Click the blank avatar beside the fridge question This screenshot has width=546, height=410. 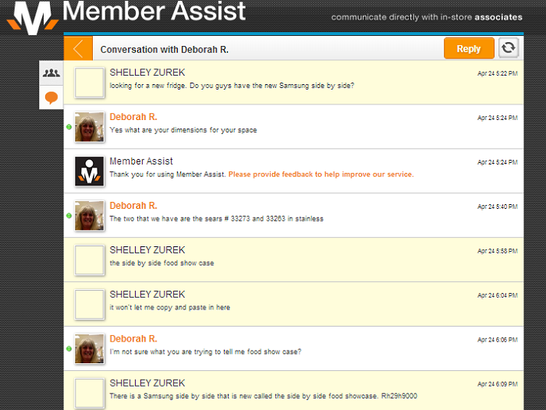[90, 83]
